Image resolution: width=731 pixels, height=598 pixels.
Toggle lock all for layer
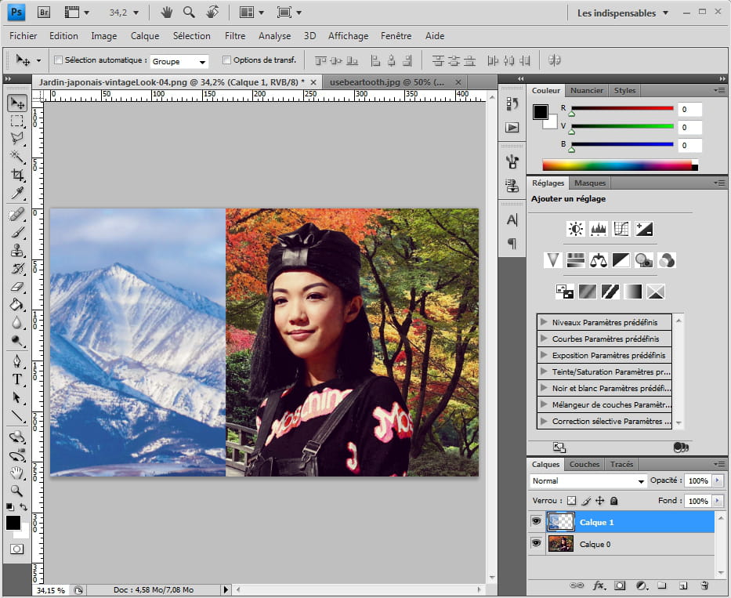pyautogui.click(x=614, y=501)
